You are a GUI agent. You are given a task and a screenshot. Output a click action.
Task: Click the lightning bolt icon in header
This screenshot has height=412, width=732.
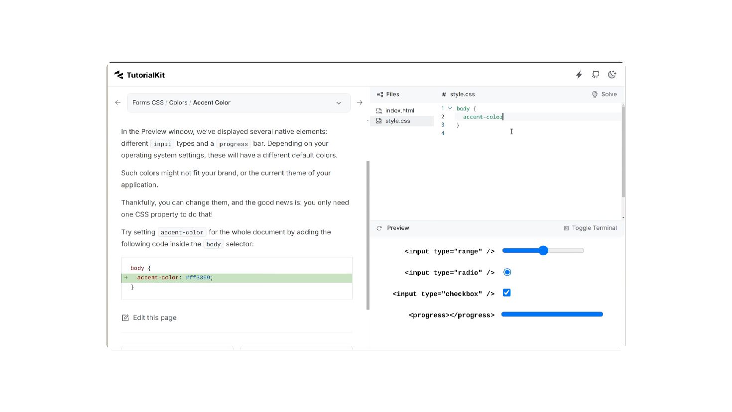(579, 75)
